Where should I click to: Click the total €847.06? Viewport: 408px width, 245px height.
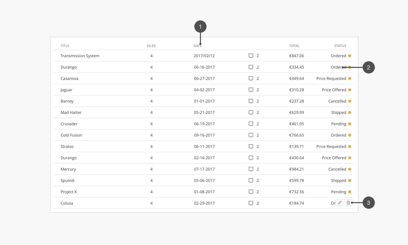297,56
